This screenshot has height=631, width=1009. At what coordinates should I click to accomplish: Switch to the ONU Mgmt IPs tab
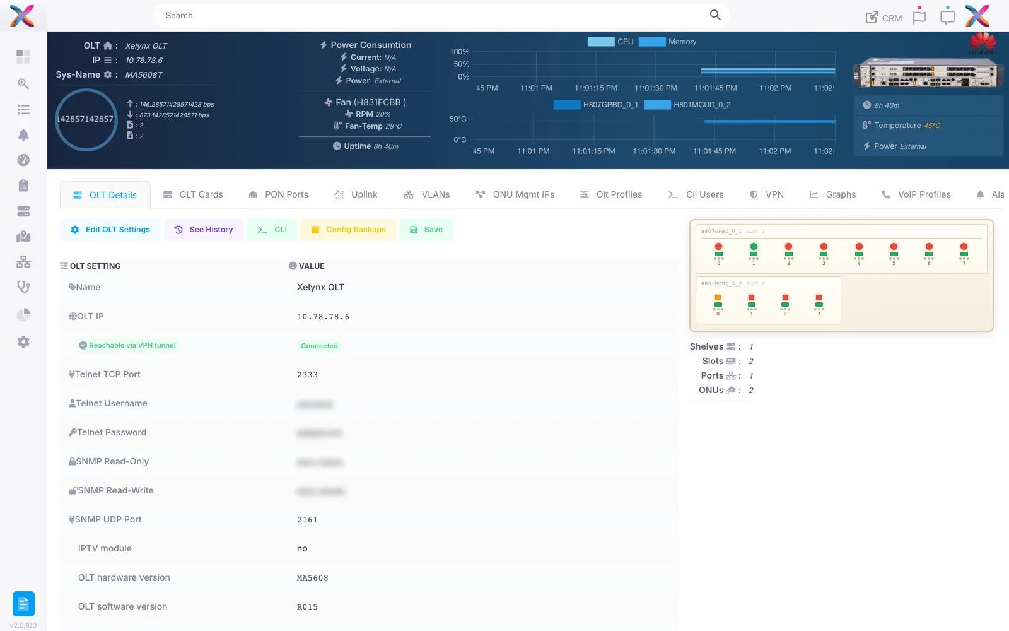pyautogui.click(x=515, y=194)
